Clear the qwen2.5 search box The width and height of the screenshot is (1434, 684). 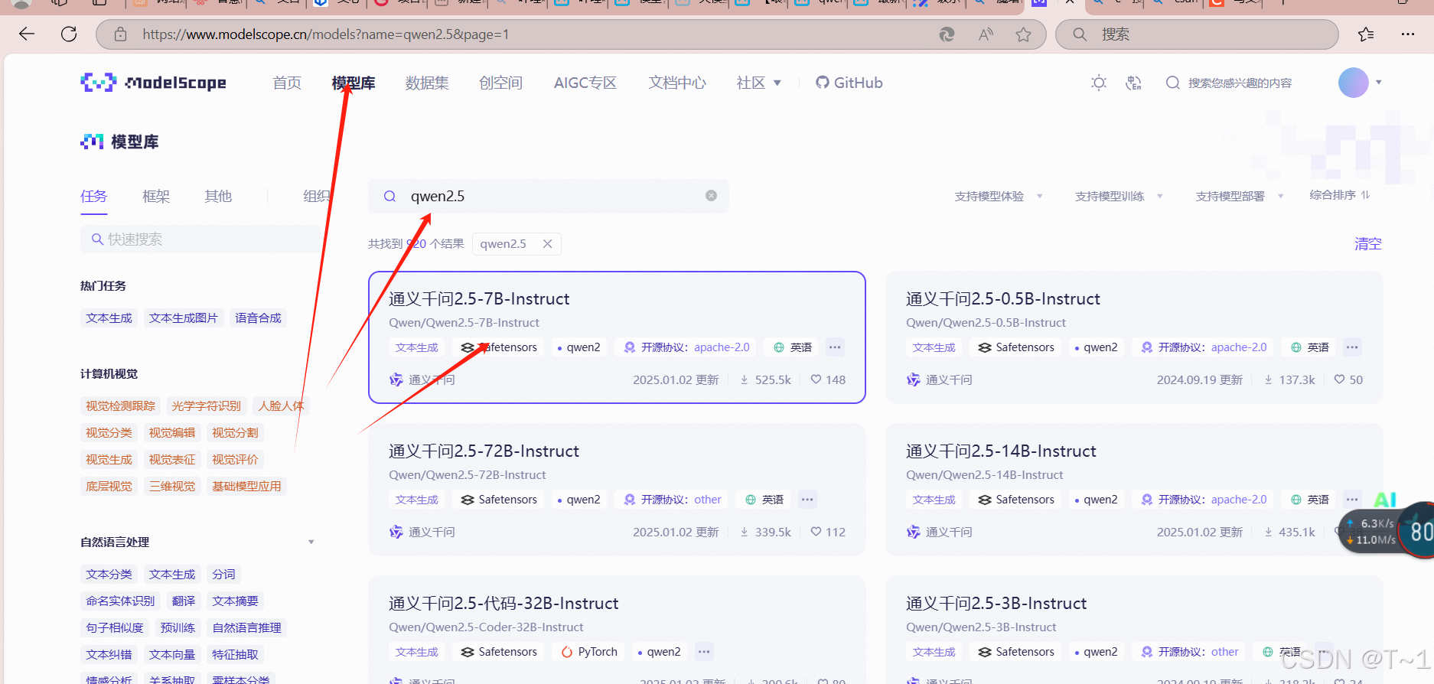pos(711,196)
